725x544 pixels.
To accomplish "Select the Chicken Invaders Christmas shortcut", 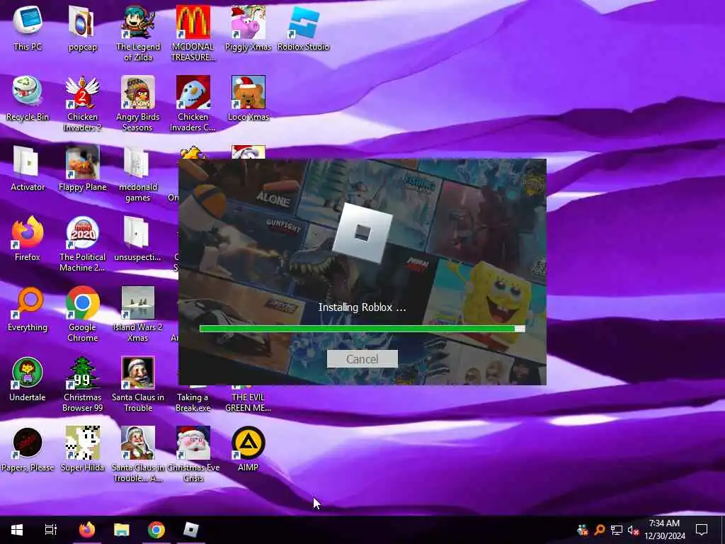I will click(193, 103).
